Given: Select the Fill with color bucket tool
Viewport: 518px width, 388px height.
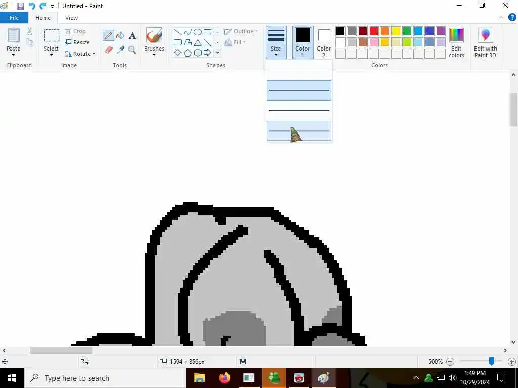Looking at the screenshot, I should pyautogui.click(x=120, y=35).
